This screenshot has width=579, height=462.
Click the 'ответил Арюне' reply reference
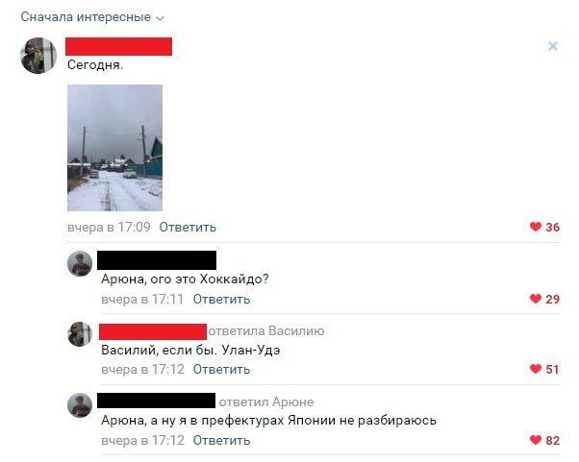(266, 401)
